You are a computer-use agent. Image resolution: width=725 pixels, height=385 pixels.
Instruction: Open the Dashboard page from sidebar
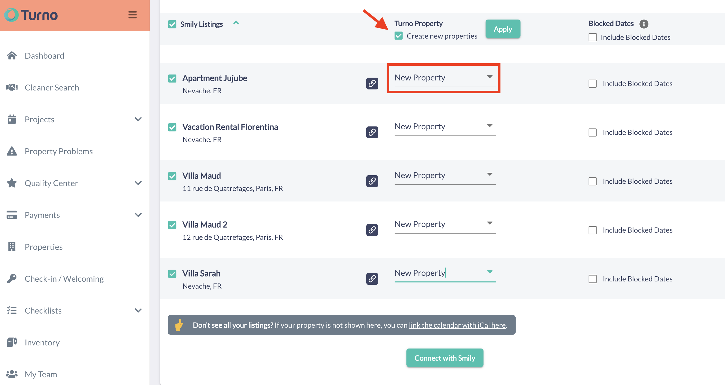(x=44, y=56)
